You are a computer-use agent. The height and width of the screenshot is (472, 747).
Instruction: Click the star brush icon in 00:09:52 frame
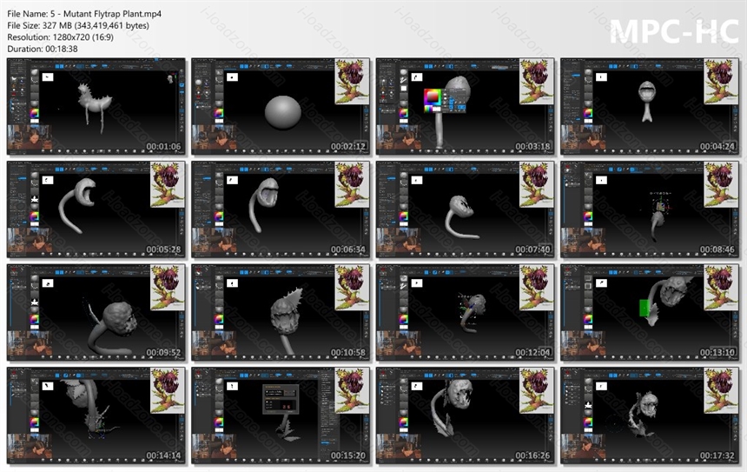34,302
